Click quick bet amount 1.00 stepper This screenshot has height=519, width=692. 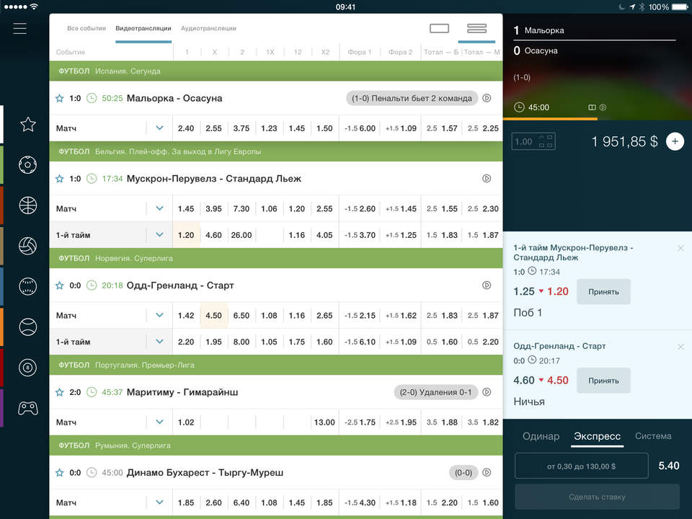coord(533,142)
